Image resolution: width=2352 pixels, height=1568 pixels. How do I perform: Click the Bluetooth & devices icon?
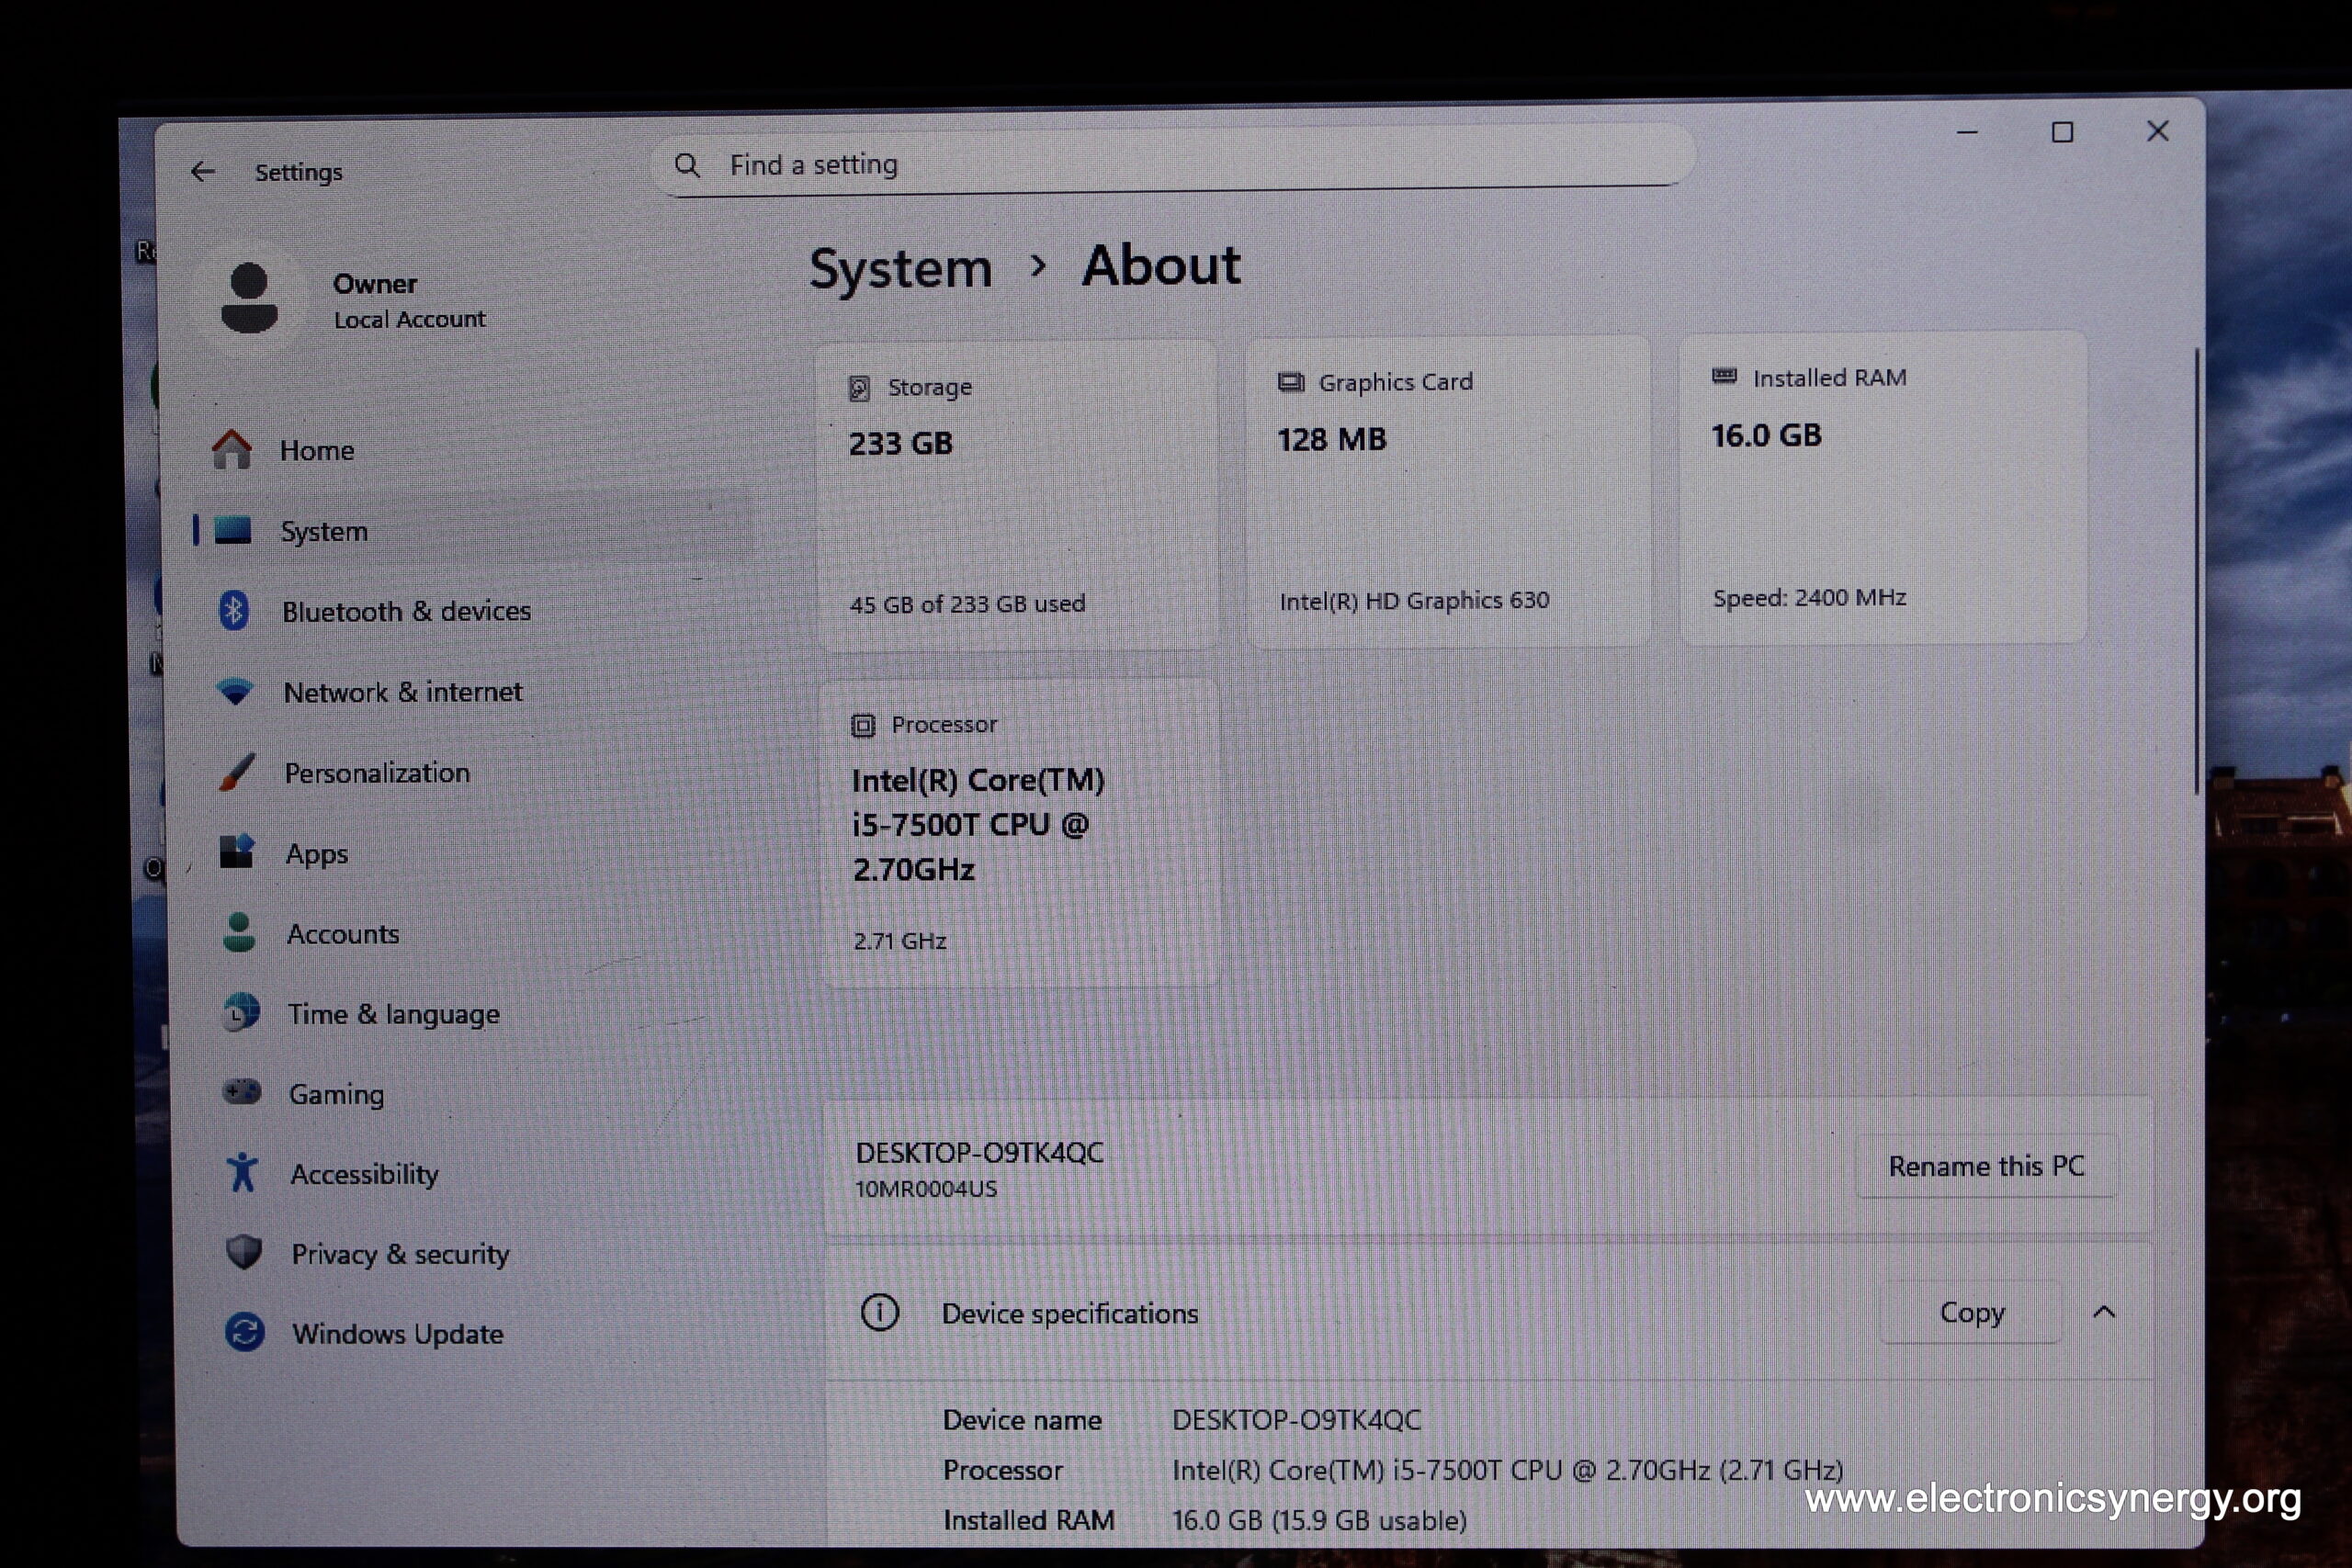click(234, 611)
